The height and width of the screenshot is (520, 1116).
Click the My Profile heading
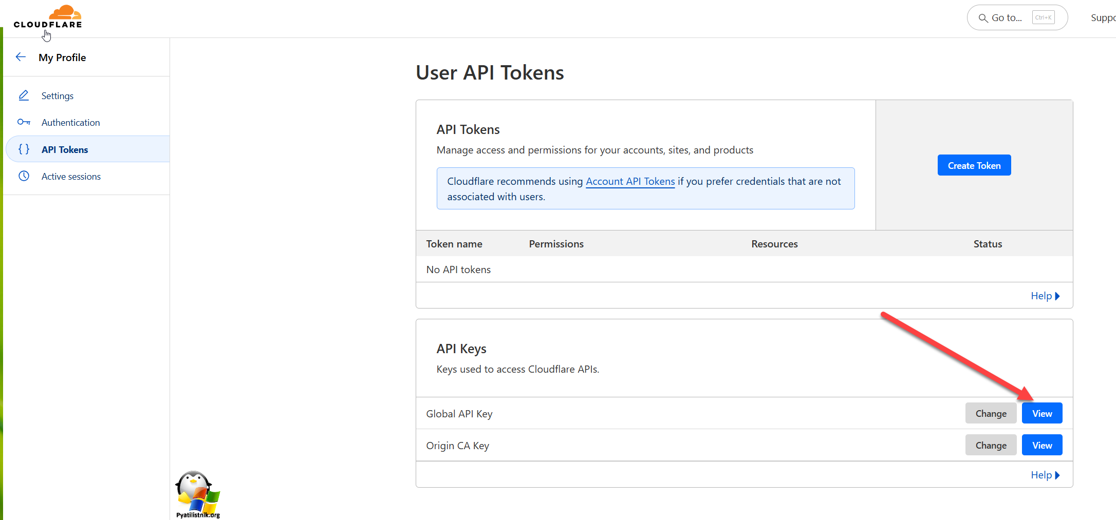pyautogui.click(x=62, y=57)
